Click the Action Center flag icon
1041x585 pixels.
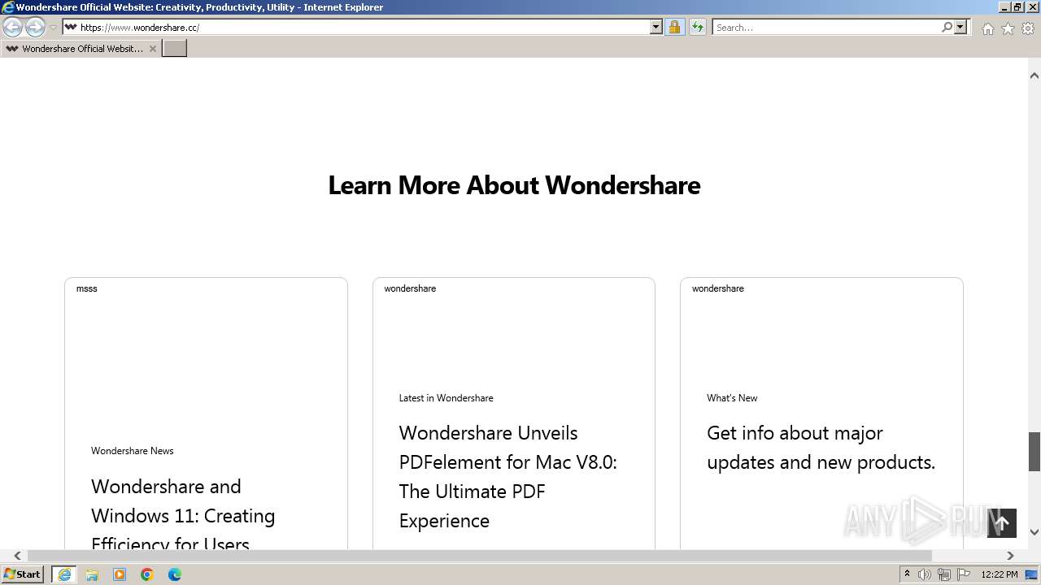[963, 574]
